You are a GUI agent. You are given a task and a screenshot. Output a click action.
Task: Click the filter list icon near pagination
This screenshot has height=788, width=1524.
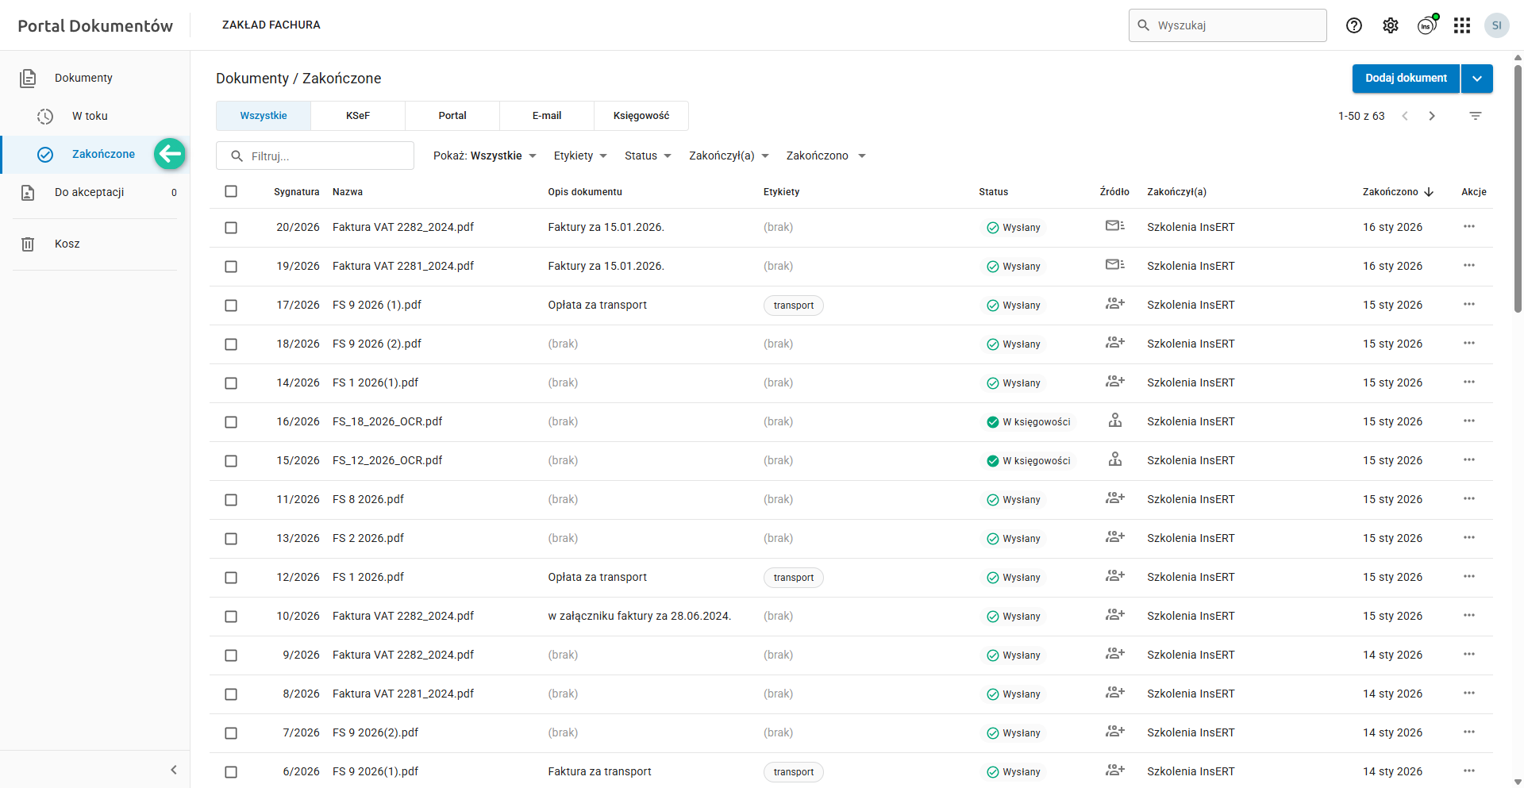coord(1476,116)
